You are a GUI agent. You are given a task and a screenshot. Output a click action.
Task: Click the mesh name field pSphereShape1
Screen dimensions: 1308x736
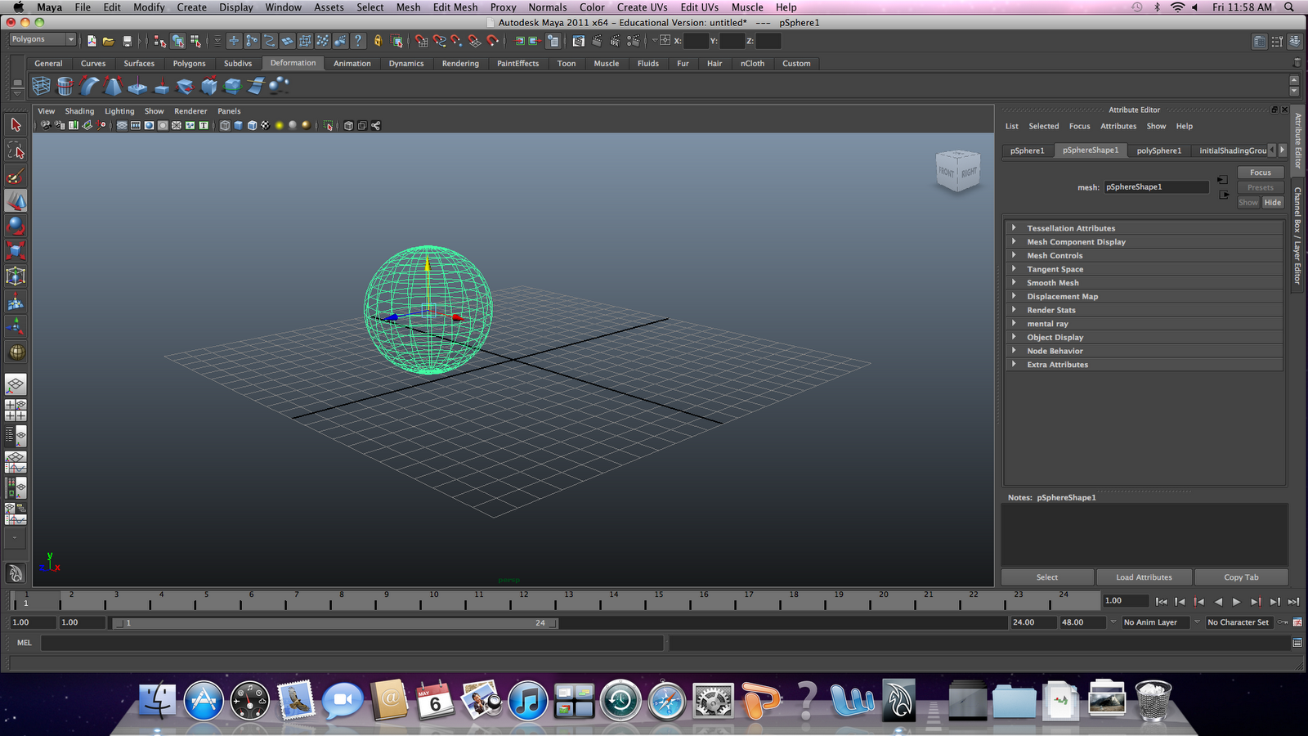[x=1155, y=187]
